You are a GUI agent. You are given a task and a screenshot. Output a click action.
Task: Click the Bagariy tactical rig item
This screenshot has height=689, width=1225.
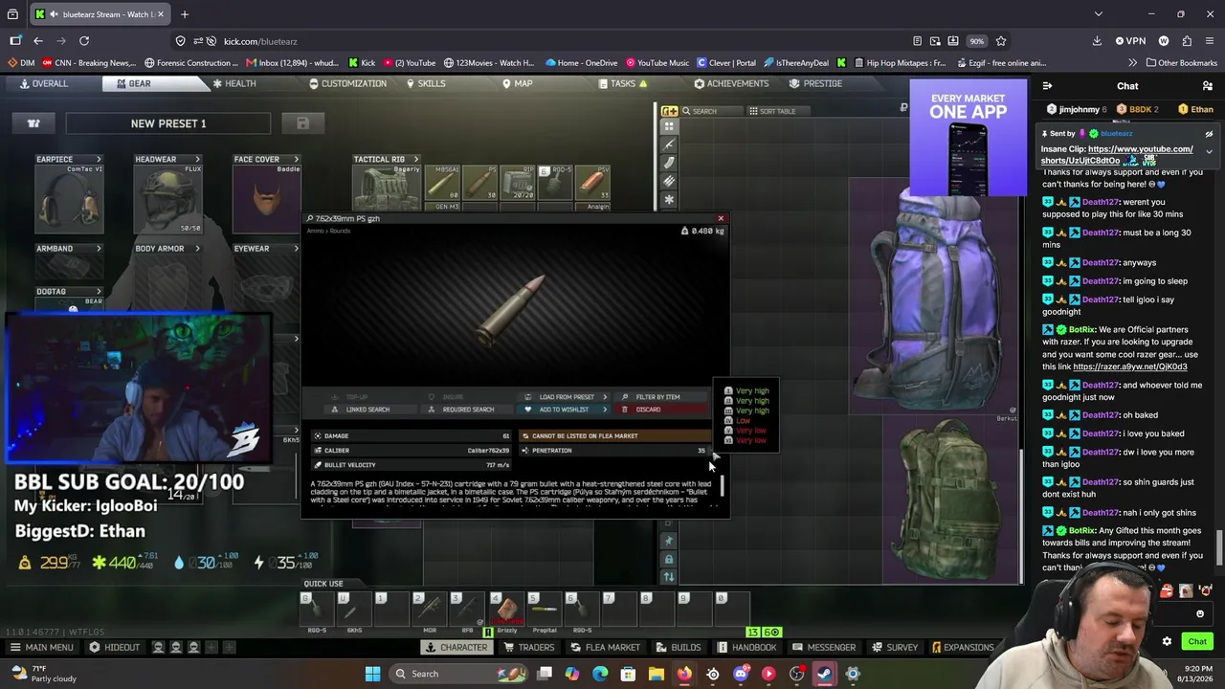coord(387,187)
